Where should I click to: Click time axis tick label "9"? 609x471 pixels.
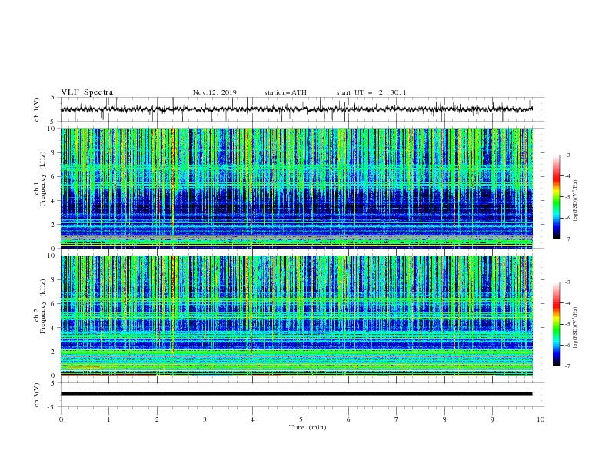[492, 419]
